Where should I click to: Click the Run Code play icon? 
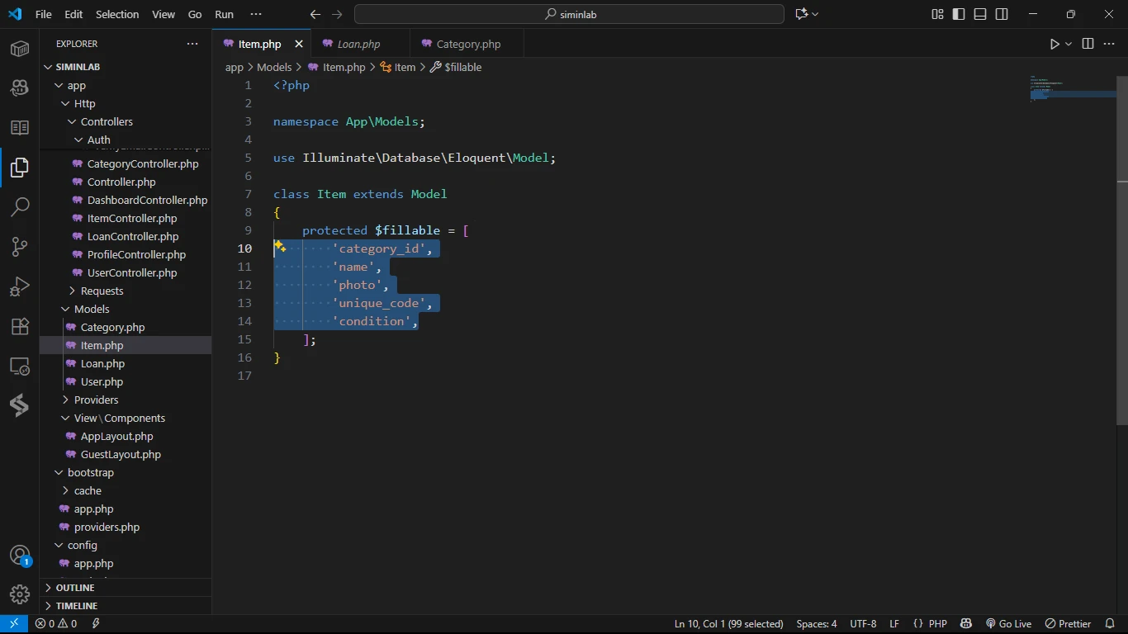tap(1055, 44)
